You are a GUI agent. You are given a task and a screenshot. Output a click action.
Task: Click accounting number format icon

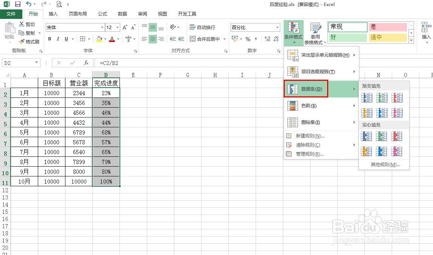(235, 39)
